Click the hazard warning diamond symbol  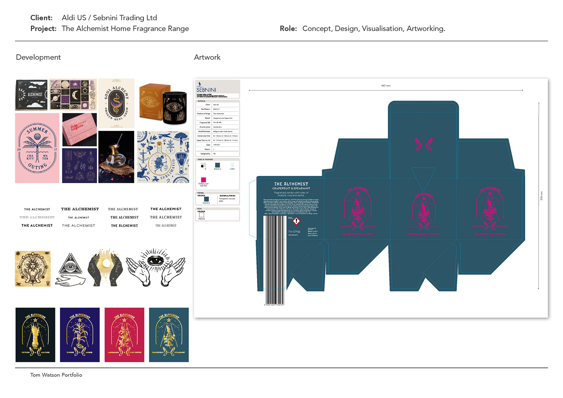(296, 221)
